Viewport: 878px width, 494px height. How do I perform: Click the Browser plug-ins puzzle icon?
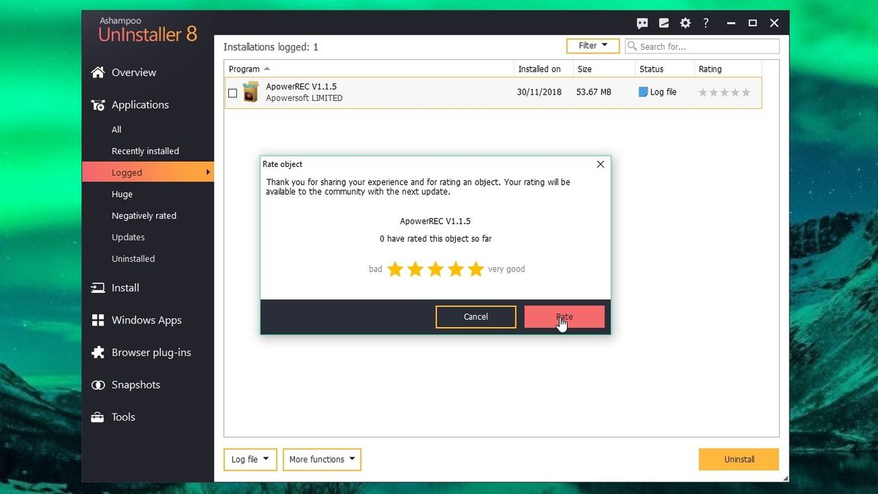(x=97, y=352)
